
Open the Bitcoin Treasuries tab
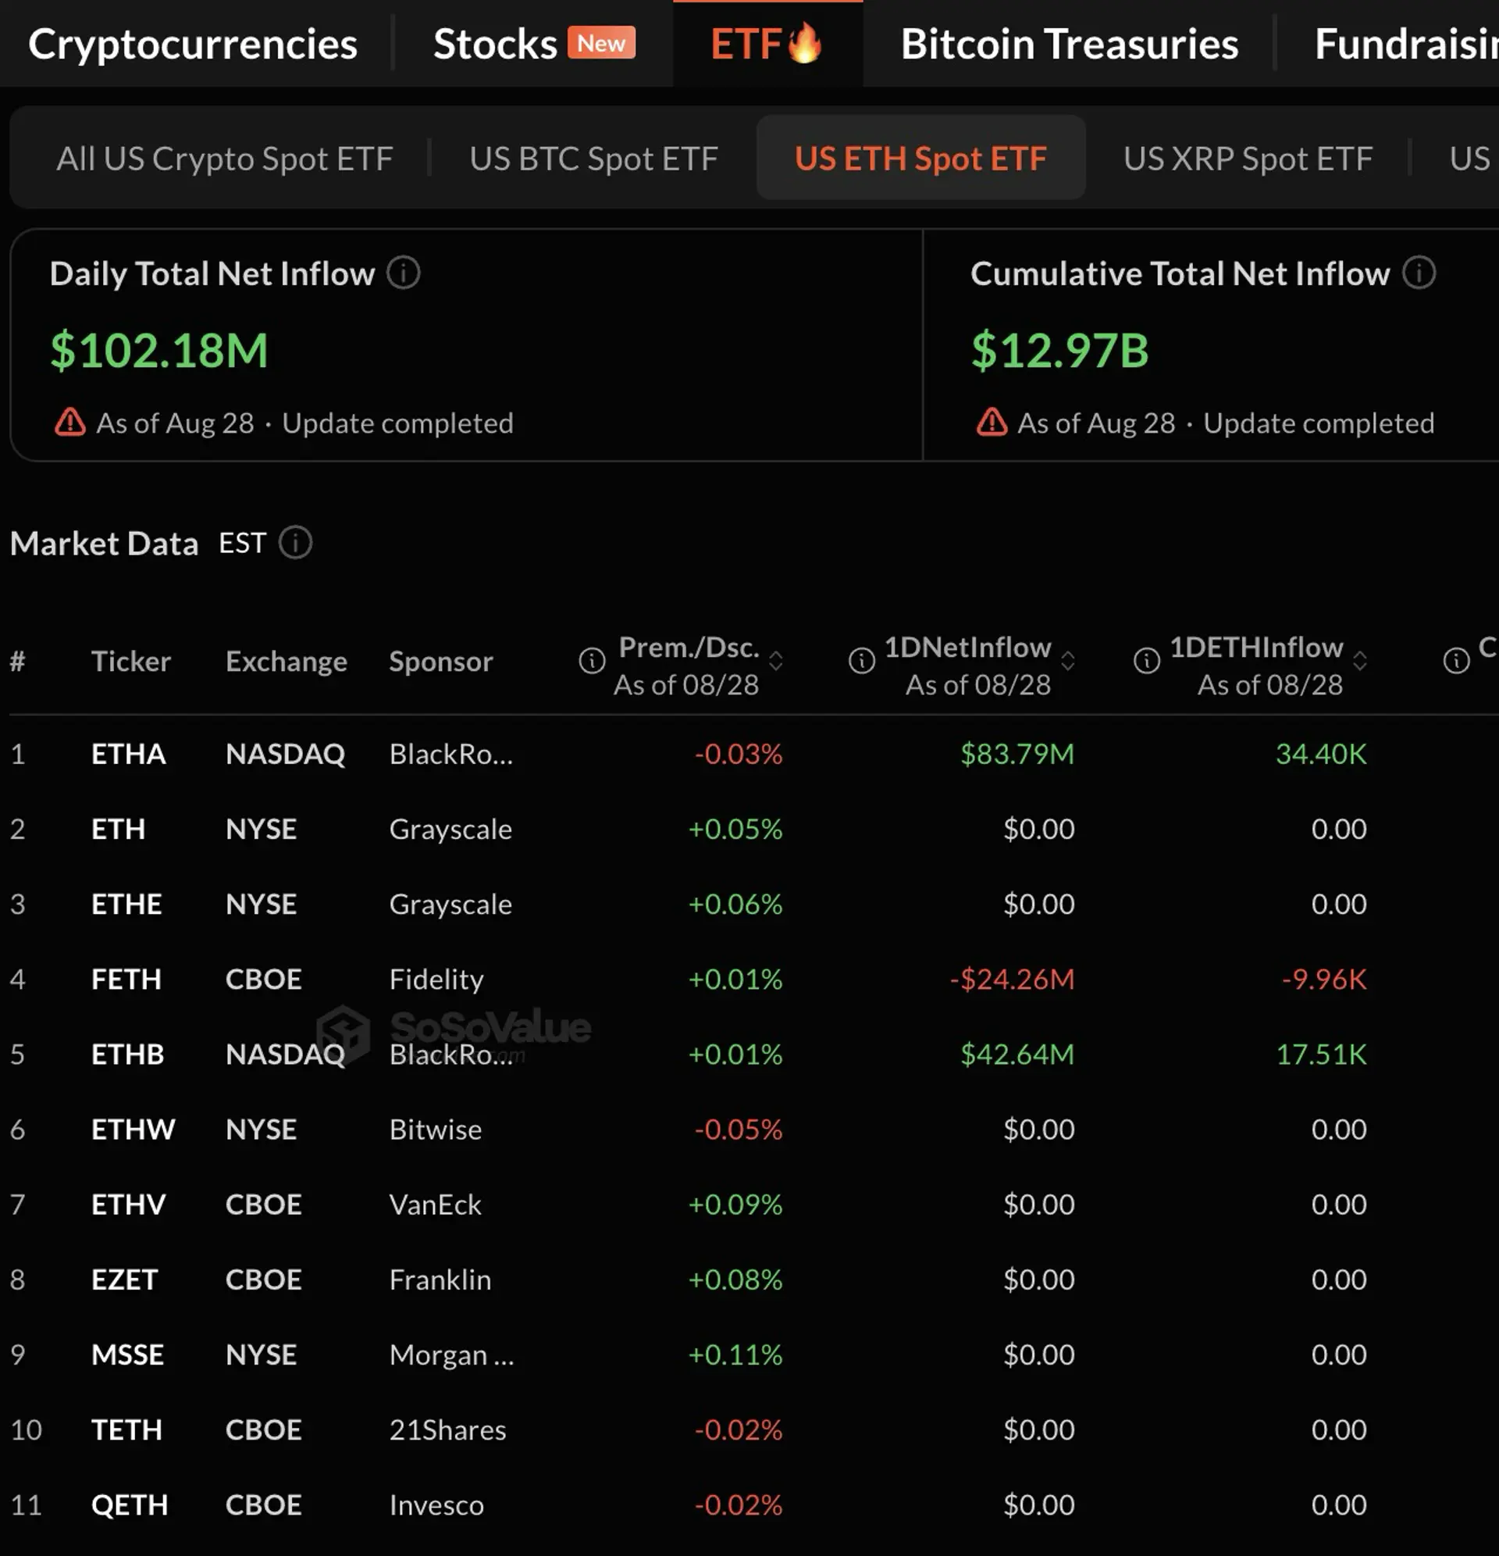coord(1069,45)
